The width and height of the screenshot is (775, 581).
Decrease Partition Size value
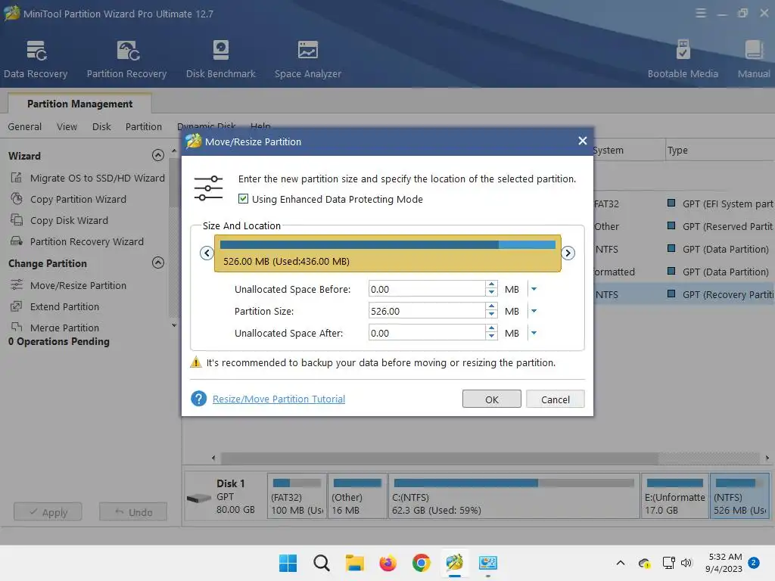[x=491, y=315]
